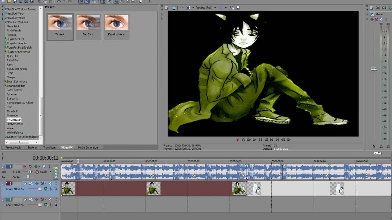Image resolution: width=392 pixels, height=220 pixels.
Task: Toggle loop playback in the preview transport
Action: [243, 140]
